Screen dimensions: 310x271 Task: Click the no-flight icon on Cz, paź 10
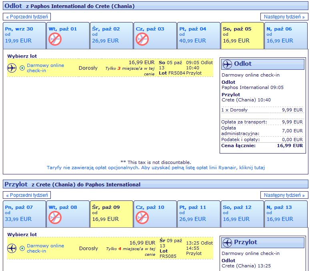142,217
